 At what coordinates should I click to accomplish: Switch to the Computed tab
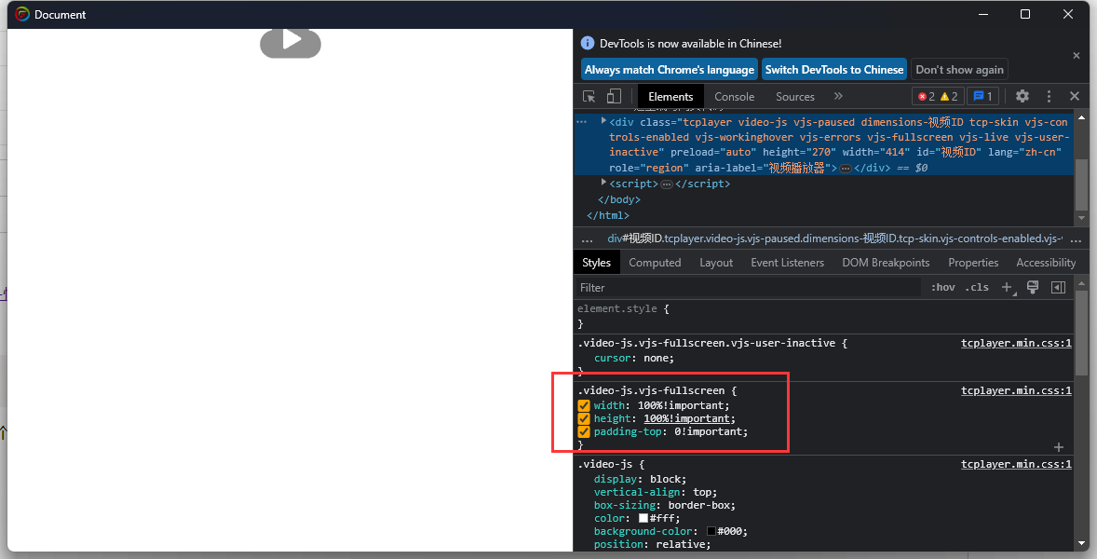pos(655,263)
